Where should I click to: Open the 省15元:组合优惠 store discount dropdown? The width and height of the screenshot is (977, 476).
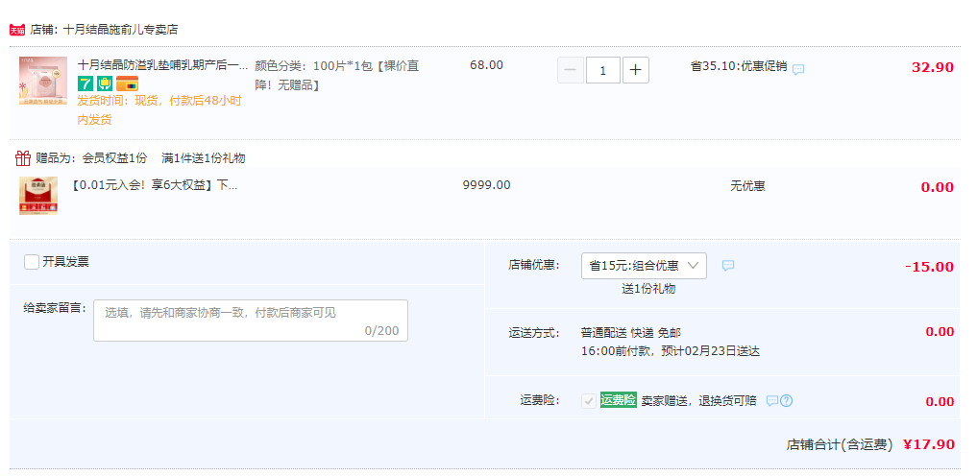click(644, 266)
